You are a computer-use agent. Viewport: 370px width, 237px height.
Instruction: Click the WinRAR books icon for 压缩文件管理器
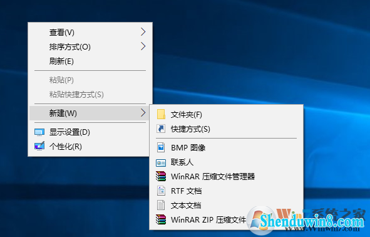tap(161, 176)
